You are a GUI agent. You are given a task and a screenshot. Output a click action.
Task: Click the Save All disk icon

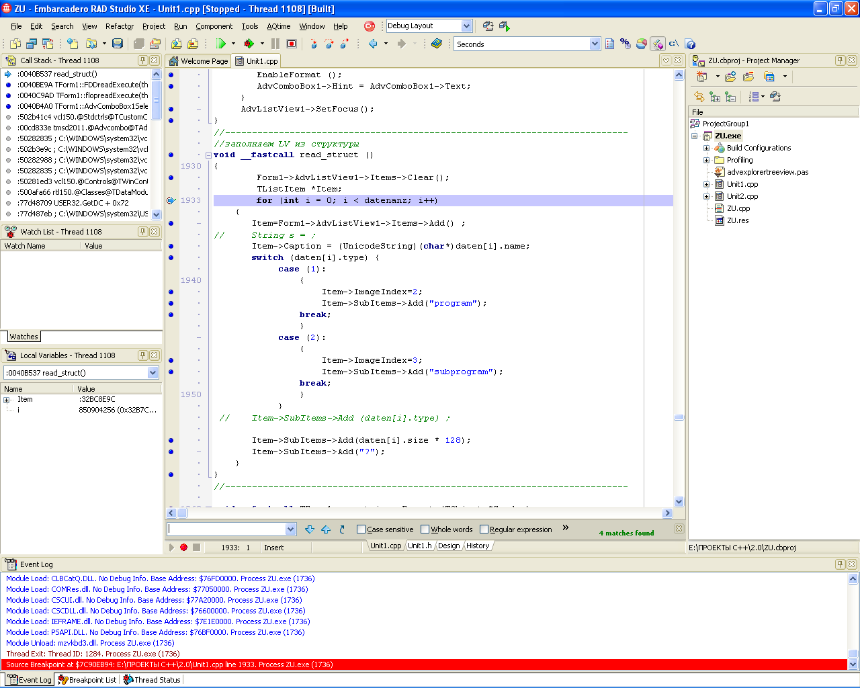tap(118, 44)
